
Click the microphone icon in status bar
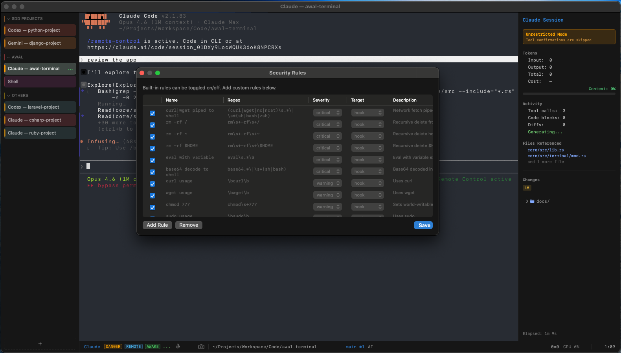(x=178, y=347)
